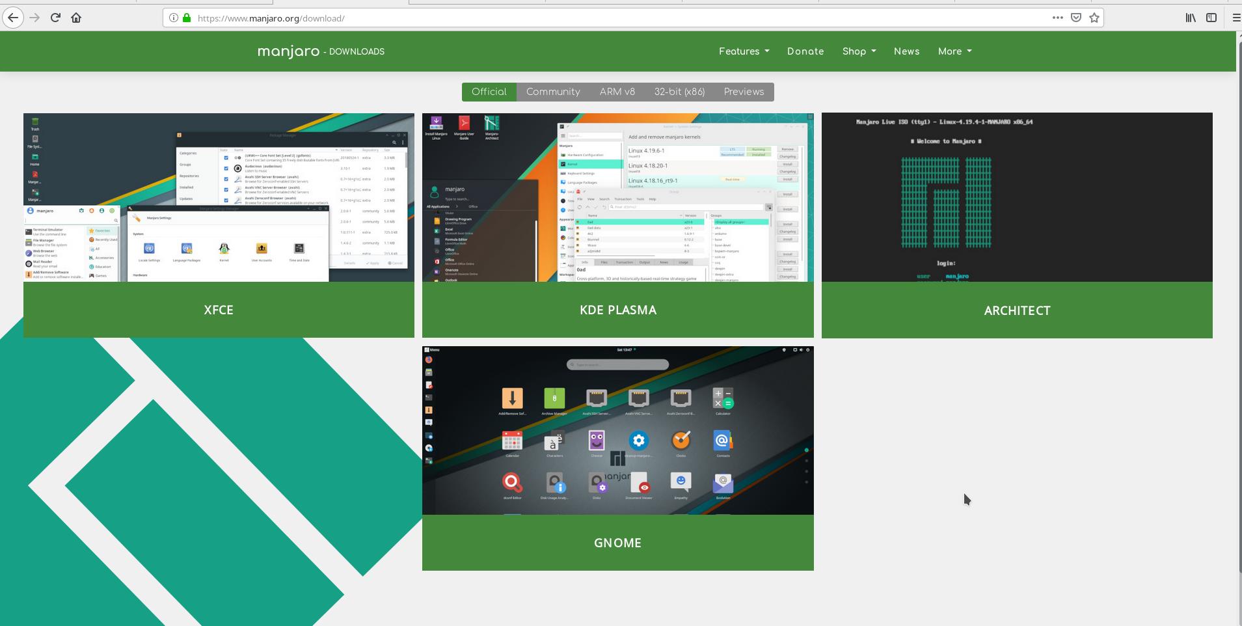Viewport: 1242px width, 626px height.
Task: Switch to the 32-bit (x86) tab
Action: [679, 92]
